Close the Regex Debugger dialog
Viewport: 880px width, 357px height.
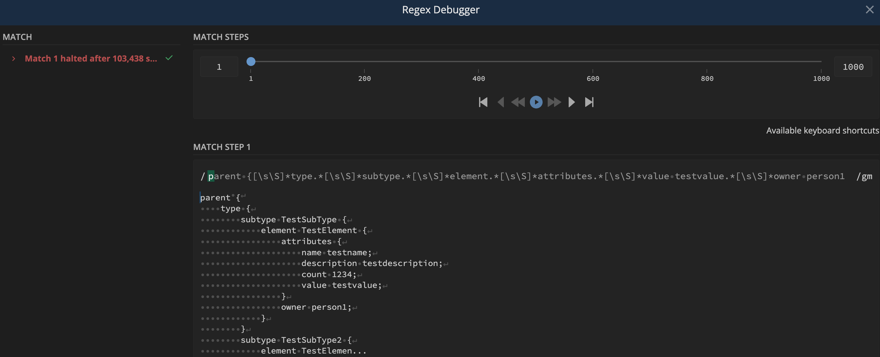(870, 10)
